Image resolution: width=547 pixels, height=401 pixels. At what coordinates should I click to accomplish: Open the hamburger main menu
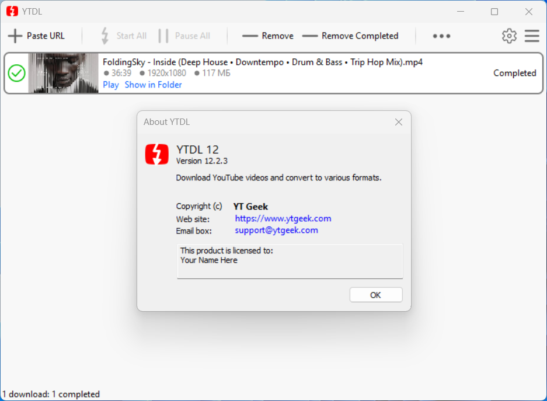tap(532, 36)
